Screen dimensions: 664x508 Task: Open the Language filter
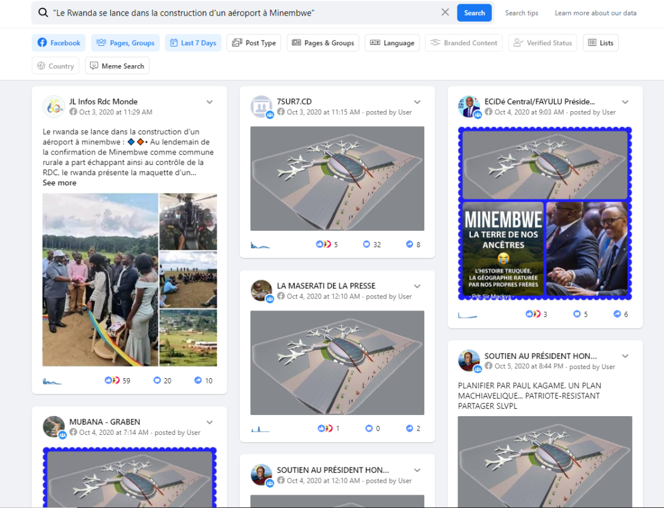[x=392, y=43]
